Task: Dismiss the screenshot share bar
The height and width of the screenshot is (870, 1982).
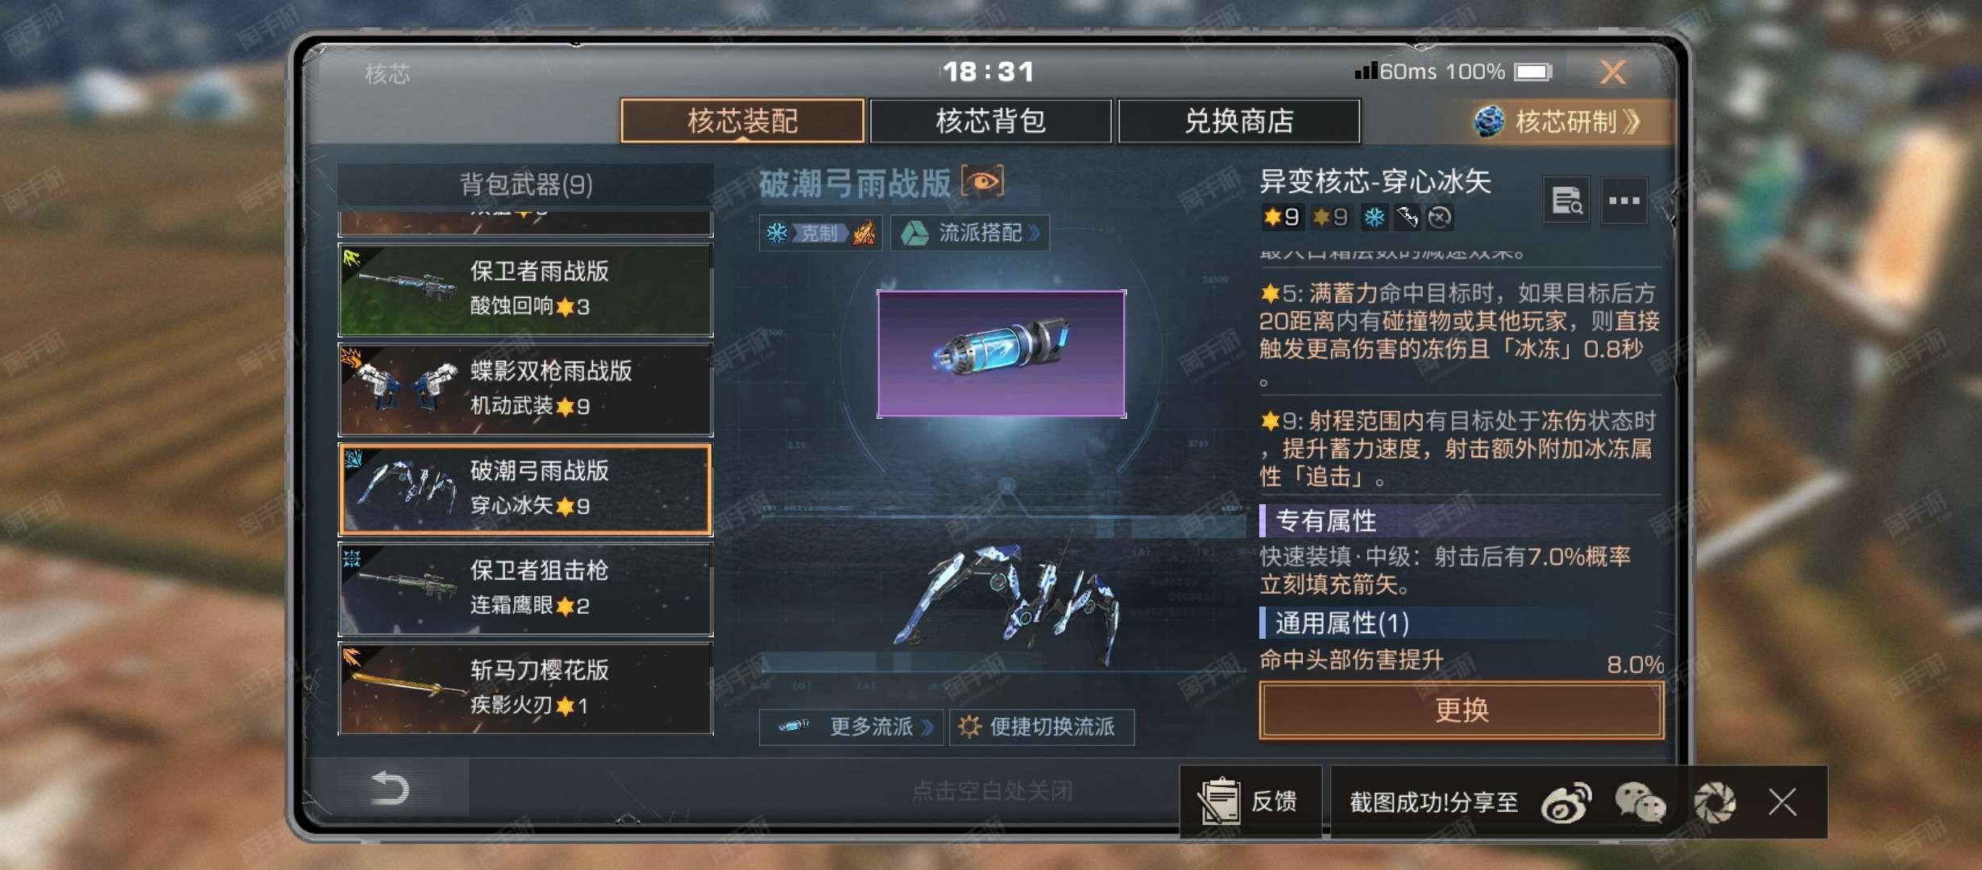Action: (1782, 802)
